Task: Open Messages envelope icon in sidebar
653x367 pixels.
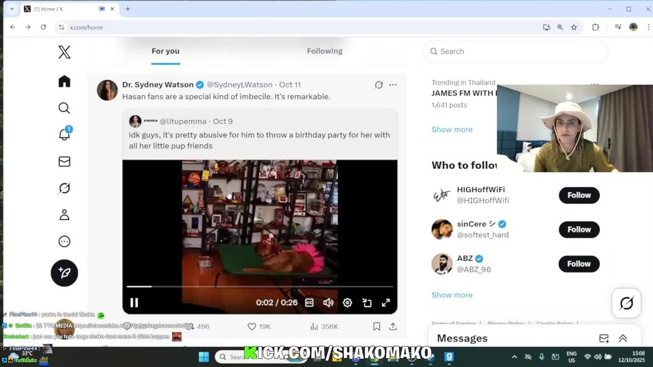Action: pos(64,162)
